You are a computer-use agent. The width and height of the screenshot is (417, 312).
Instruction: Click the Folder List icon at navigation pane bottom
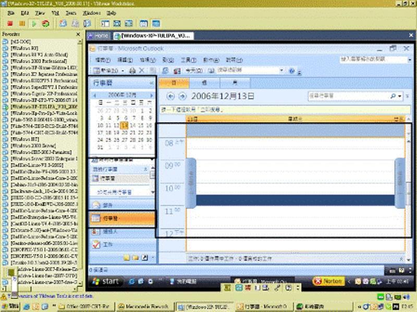(136, 257)
